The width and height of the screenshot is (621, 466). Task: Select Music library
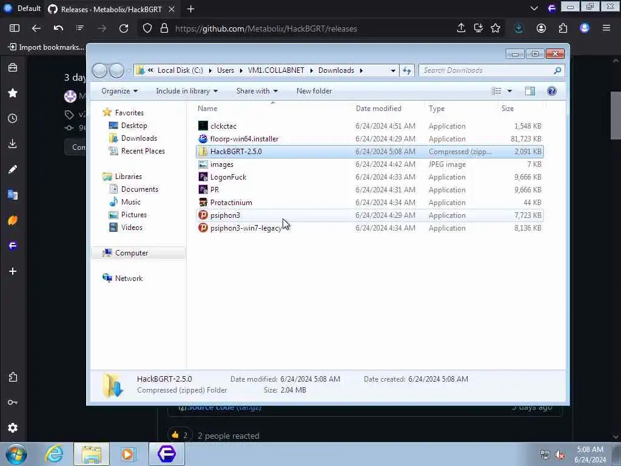pos(131,202)
